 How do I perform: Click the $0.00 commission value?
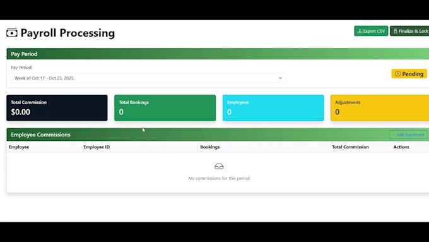[x=21, y=112]
